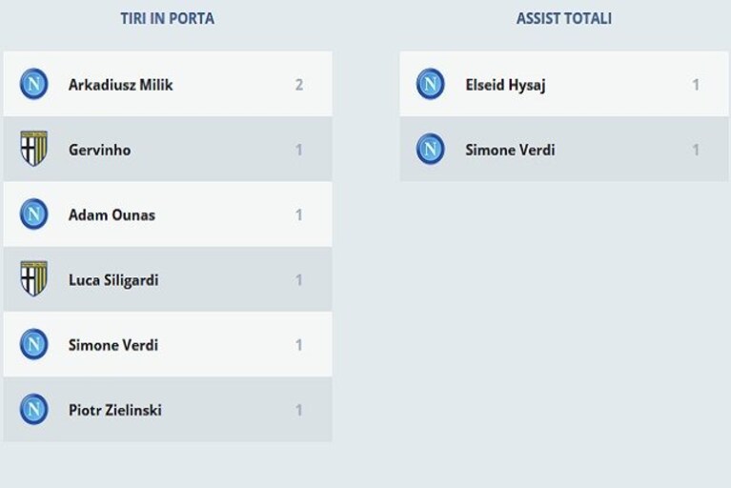The height and width of the screenshot is (488, 731).
Task: Click Simone Verdi name under Tiri in Porta
Action: coord(113,345)
